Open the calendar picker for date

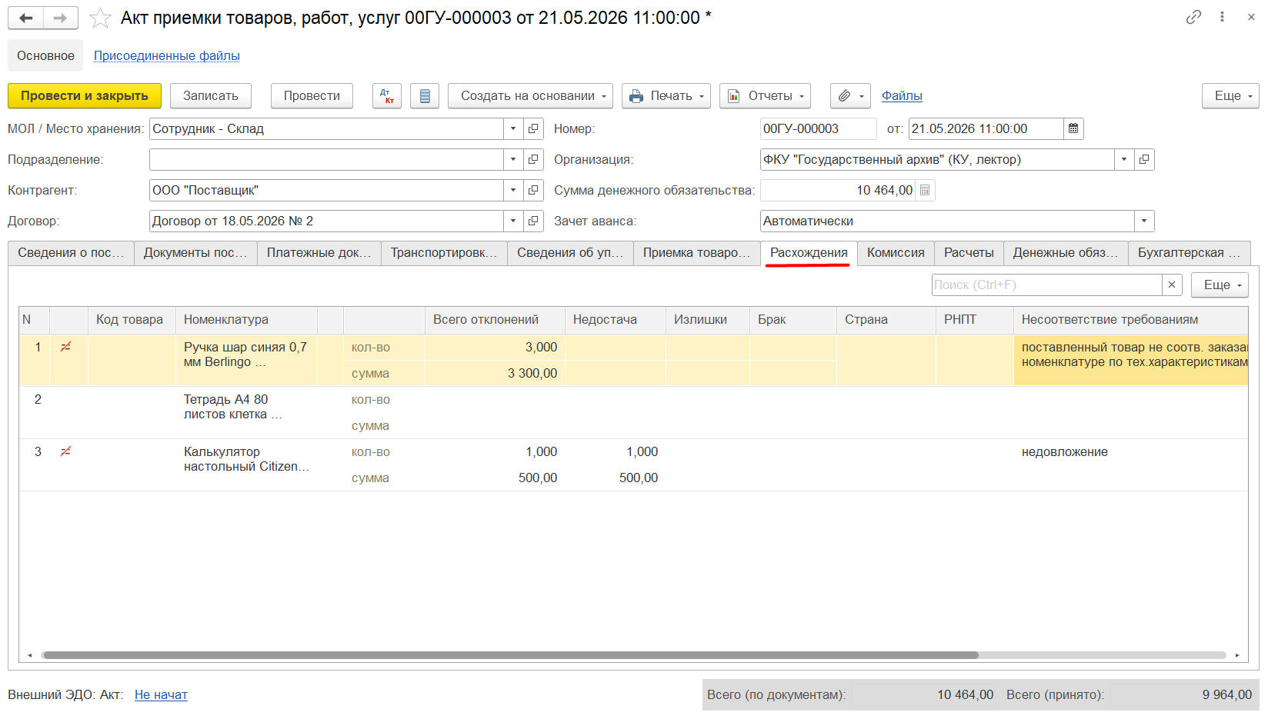click(x=1073, y=128)
